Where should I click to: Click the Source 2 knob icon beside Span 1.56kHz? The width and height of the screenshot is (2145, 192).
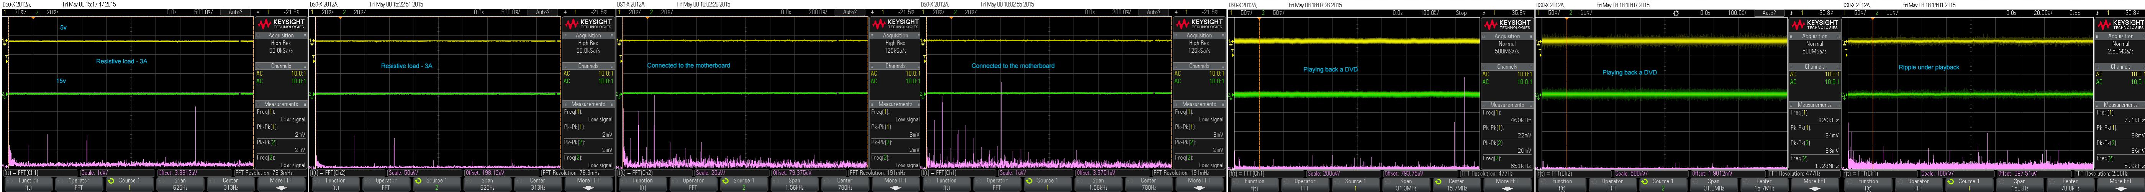click(x=725, y=181)
